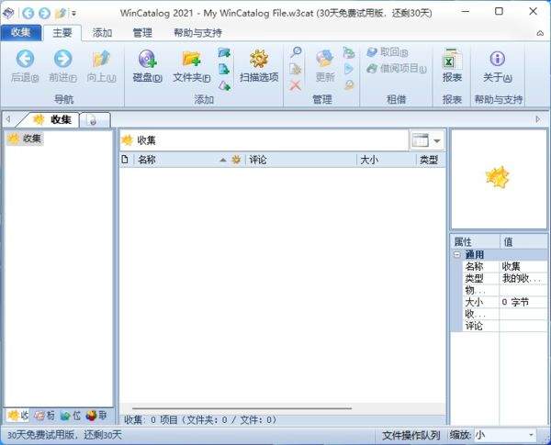The image size is (551, 445).
Task: Open the new search tab beside 收集 tab
Action: [x=95, y=120]
